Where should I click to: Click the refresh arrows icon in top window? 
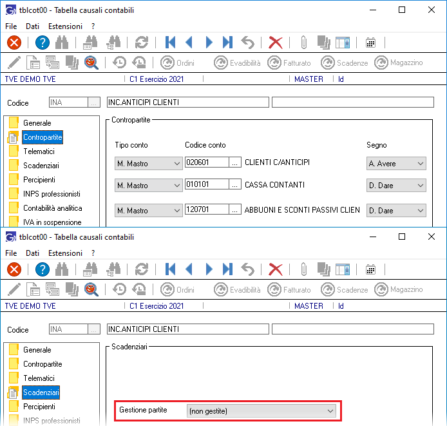click(142, 43)
